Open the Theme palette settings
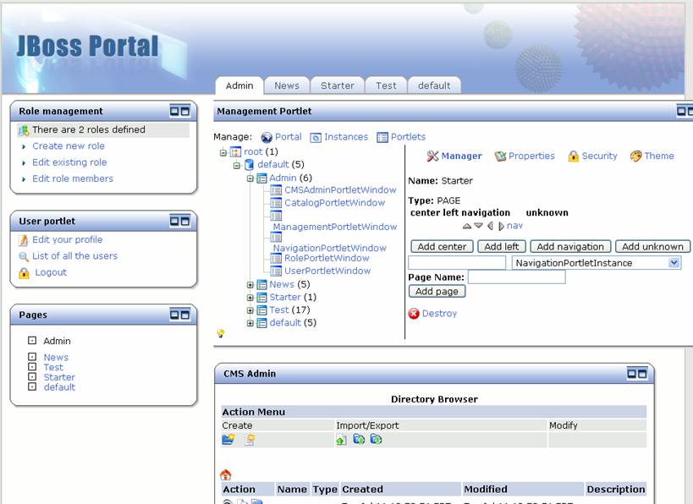 click(635, 156)
